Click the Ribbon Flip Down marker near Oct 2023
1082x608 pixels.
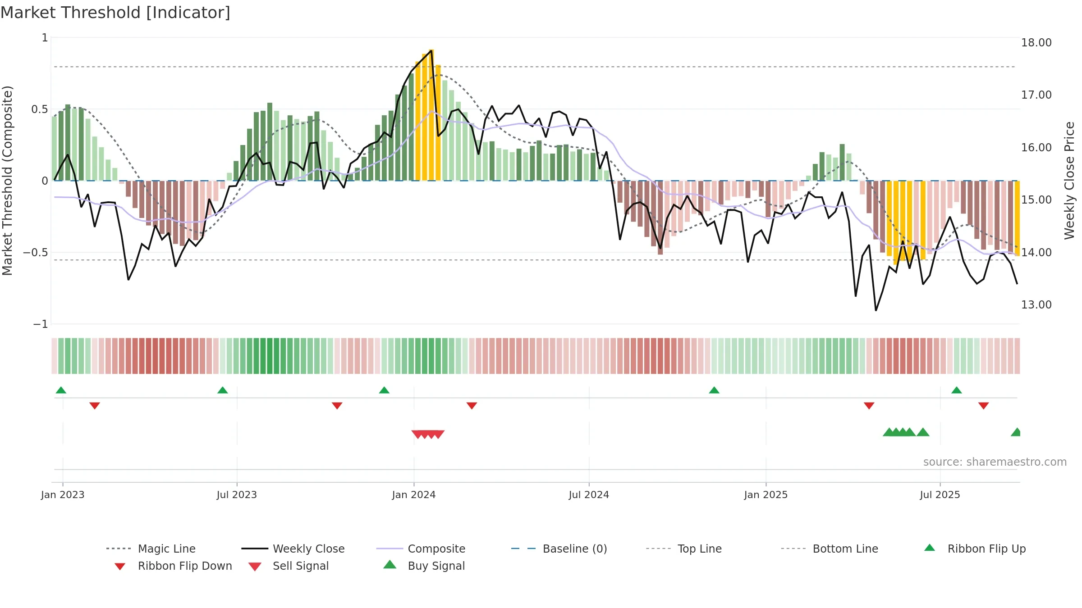coord(337,406)
